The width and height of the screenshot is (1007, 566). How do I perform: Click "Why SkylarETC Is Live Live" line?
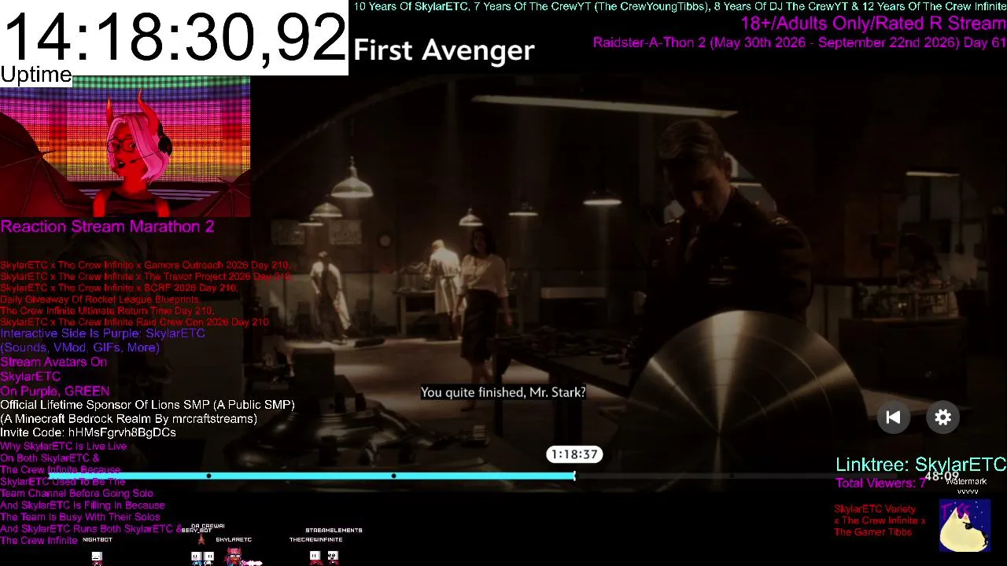point(63,447)
